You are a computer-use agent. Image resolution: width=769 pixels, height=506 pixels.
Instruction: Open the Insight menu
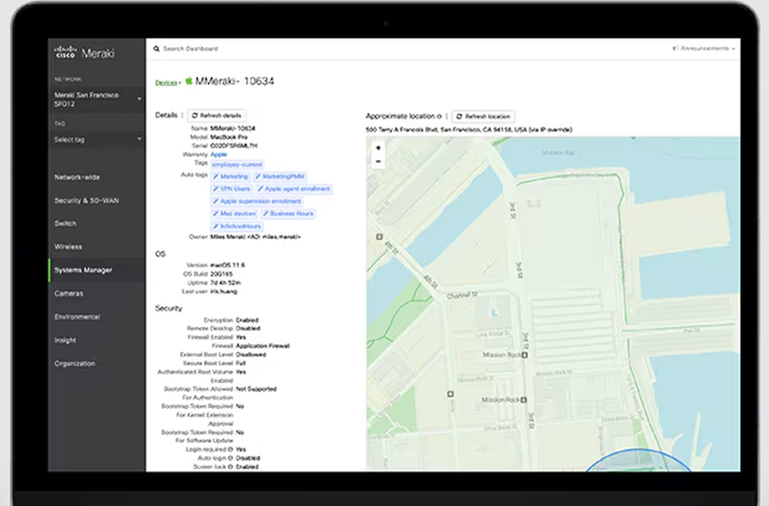[x=65, y=340]
